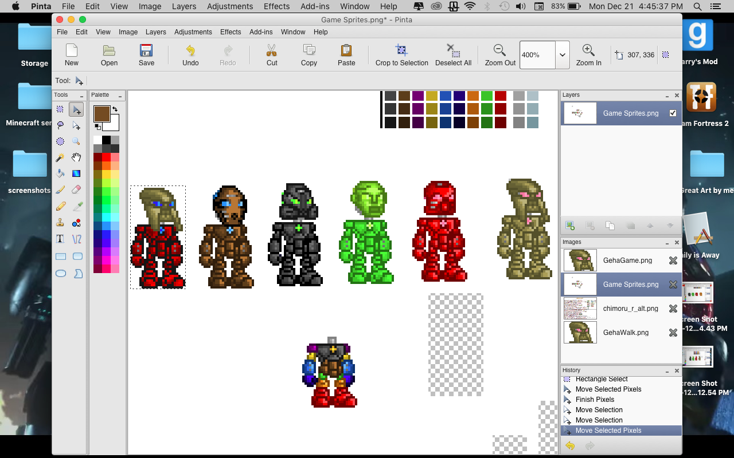The width and height of the screenshot is (734, 458).
Task: Reset colors to black and white
Action: point(97,127)
